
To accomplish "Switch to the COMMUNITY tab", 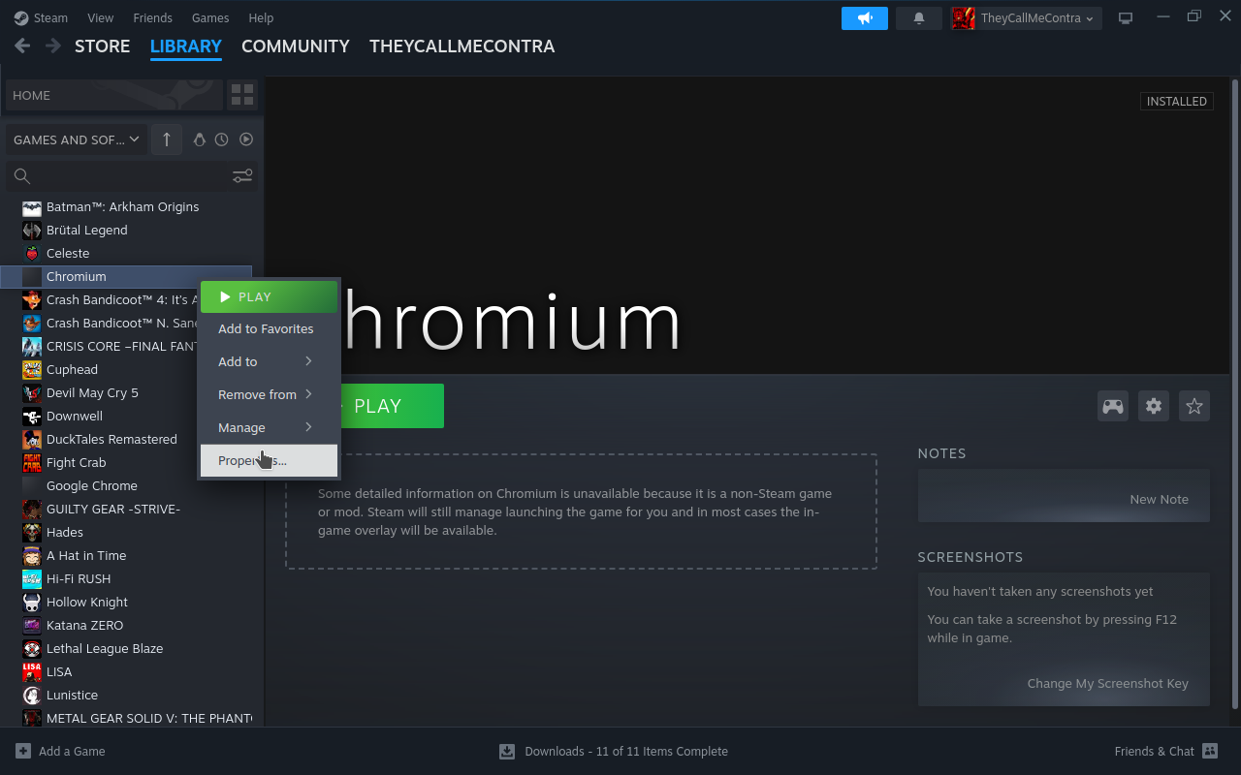I will coord(296,46).
